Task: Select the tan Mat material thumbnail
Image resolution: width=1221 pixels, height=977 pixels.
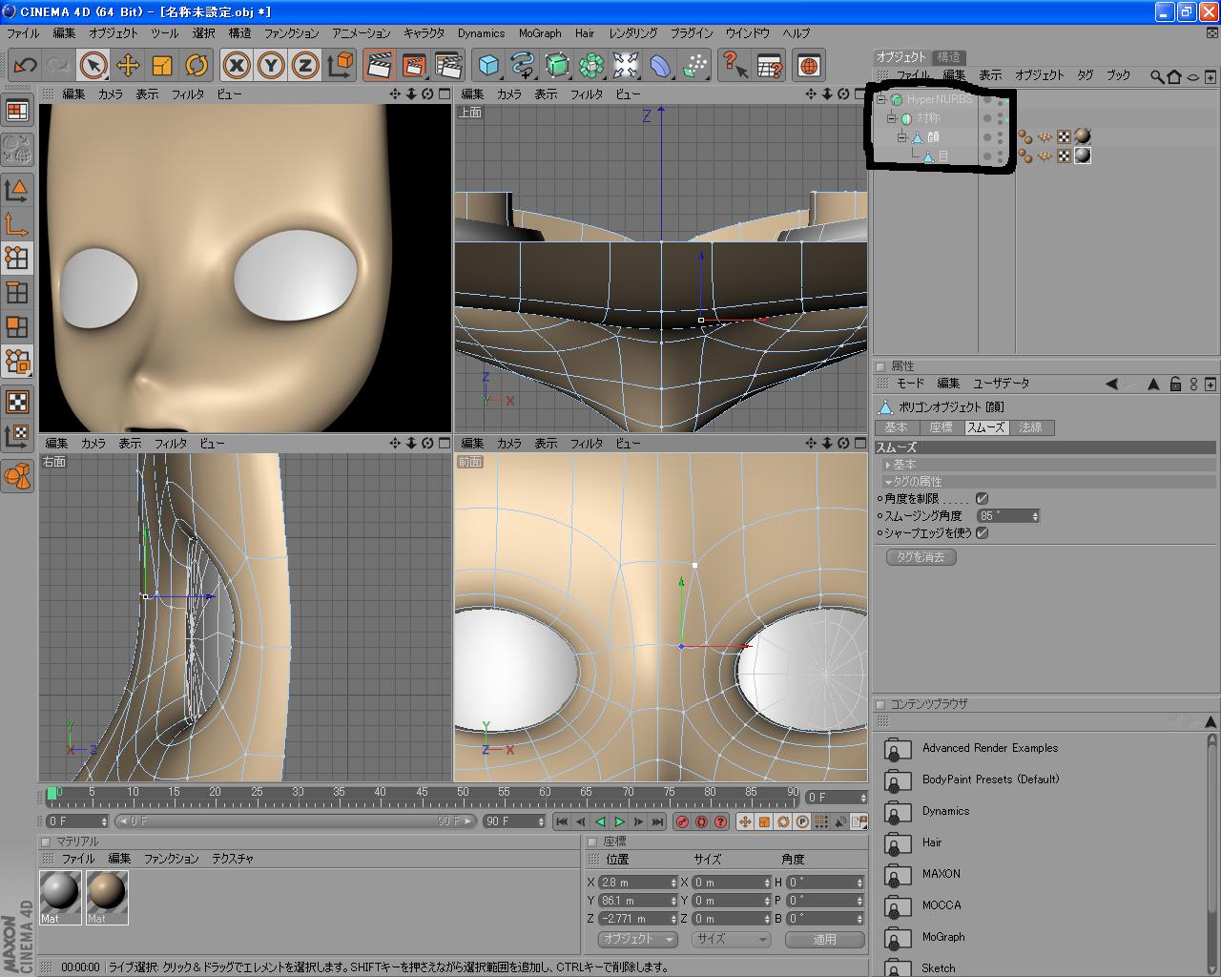Action: [107, 897]
